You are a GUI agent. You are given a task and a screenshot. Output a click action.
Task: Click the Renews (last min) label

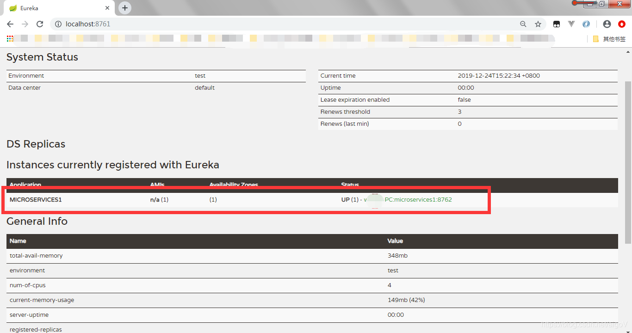pos(345,124)
